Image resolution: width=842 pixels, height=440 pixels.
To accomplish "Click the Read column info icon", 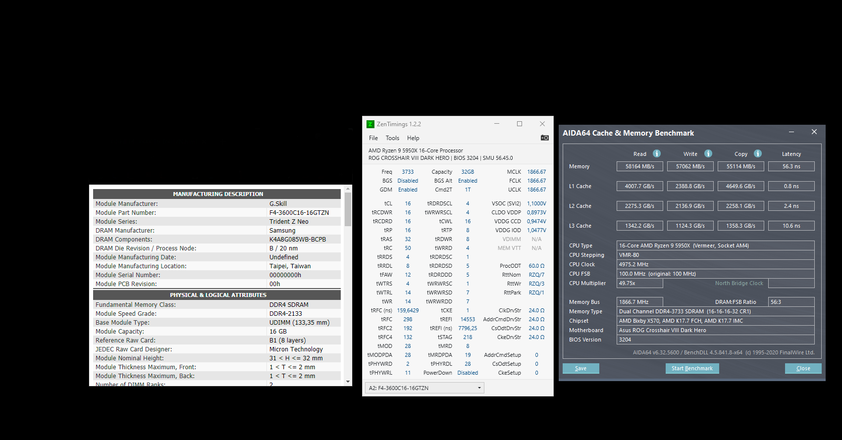I will pyautogui.click(x=657, y=153).
